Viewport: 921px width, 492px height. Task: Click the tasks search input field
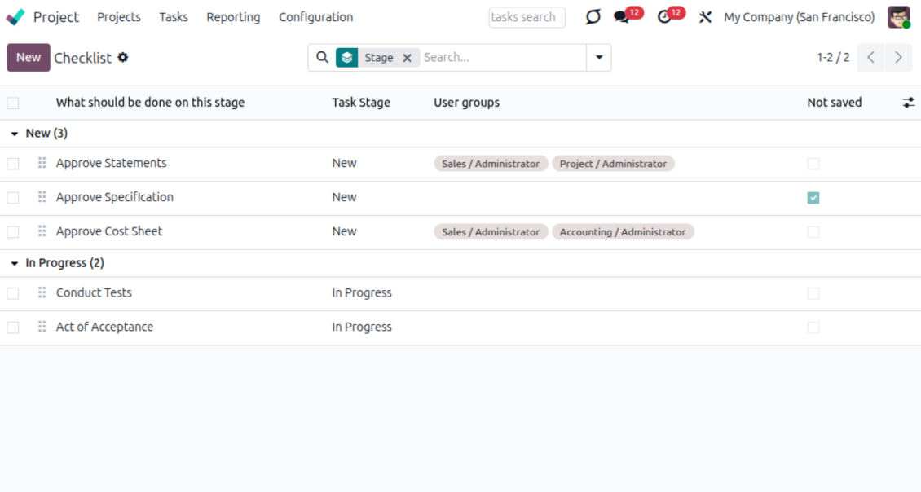(x=527, y=17)
